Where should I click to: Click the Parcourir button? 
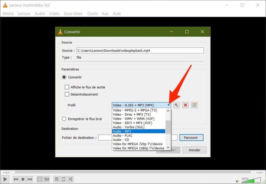point(191,138)
